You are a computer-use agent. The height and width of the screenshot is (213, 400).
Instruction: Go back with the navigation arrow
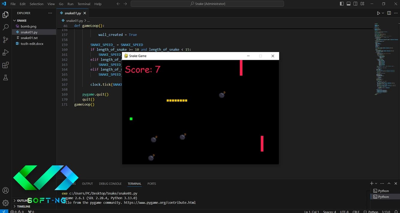click(118, 4)
